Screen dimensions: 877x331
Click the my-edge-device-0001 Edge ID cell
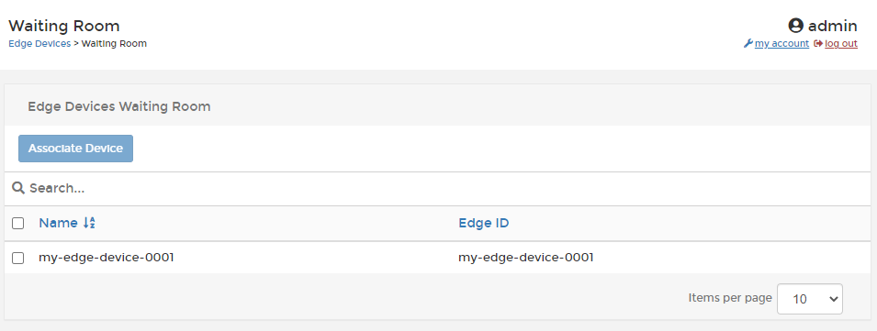point(526,258)
